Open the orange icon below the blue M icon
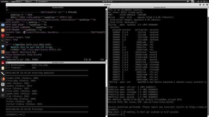Screen dimensions: 209x117 pos(3,52)
